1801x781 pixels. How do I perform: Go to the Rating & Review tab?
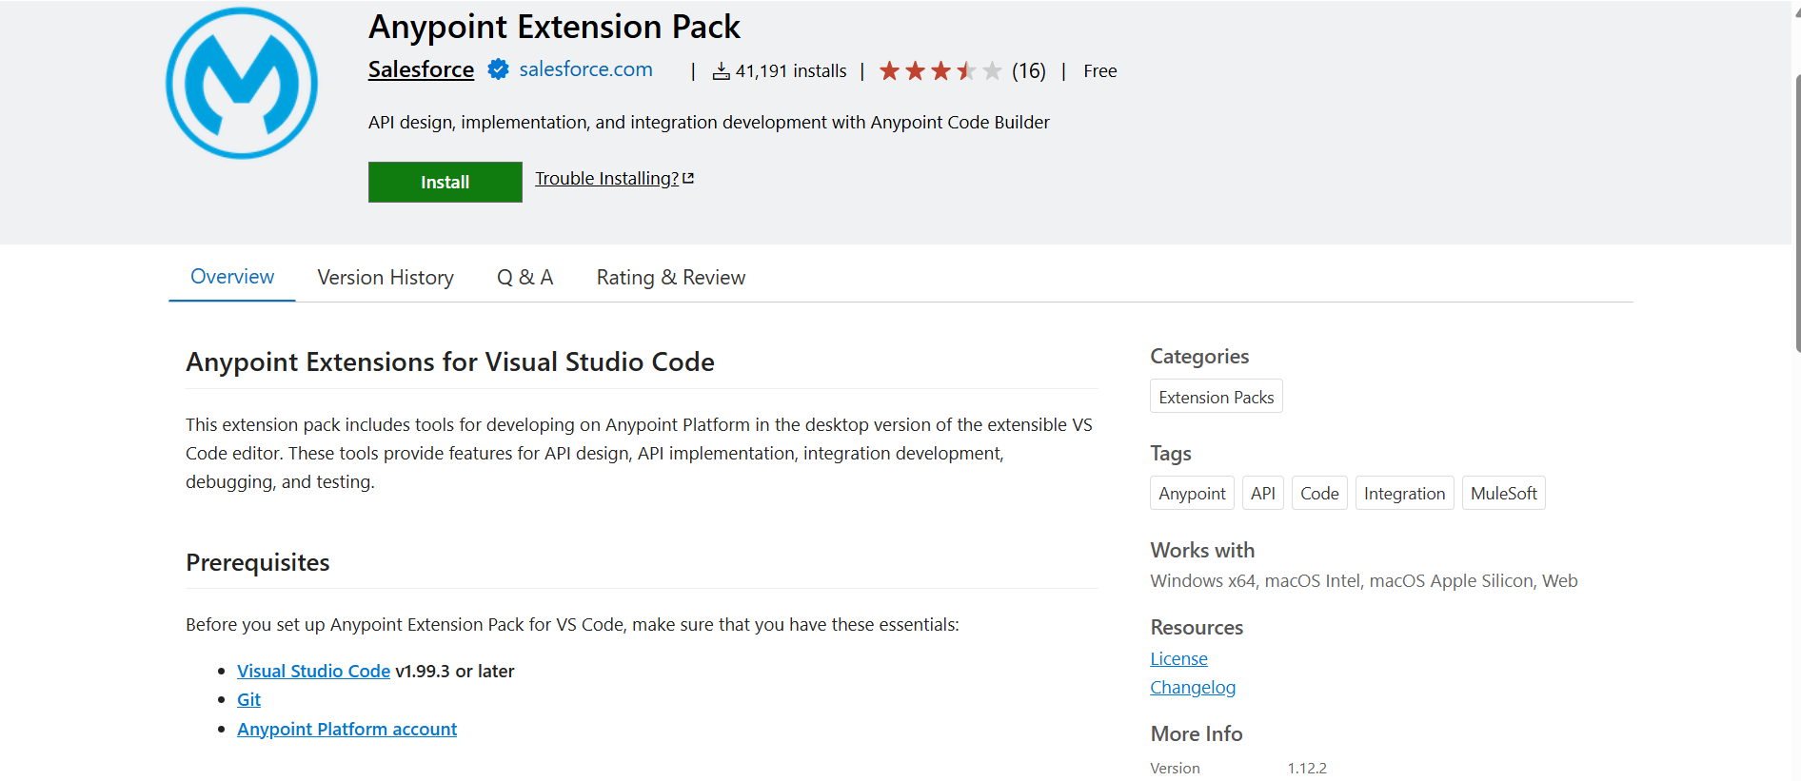(x=670, y=278)
